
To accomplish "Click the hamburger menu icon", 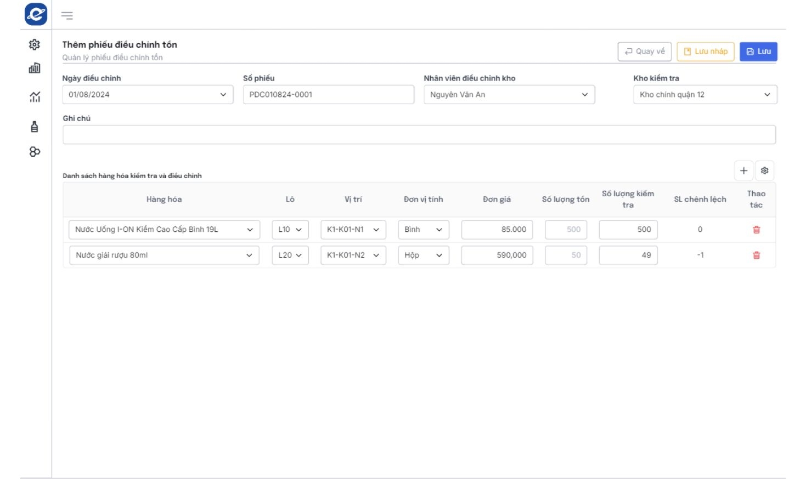I will point(67,15).
